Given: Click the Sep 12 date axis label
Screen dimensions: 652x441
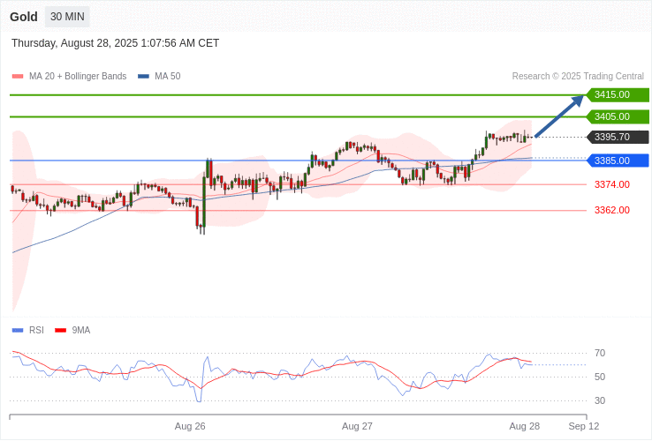Looking at the screenshot, I should point(583,426).
